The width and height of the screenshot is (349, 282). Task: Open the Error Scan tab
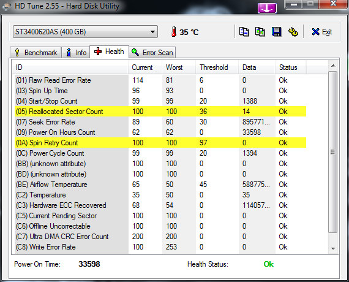[x=152, y=53]
